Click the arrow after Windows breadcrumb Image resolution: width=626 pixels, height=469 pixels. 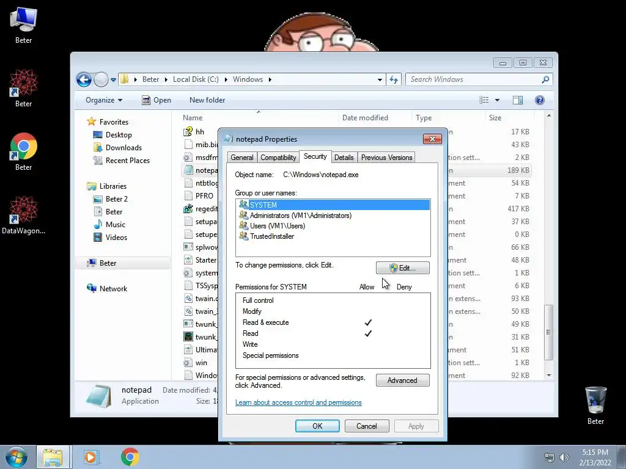coord(270,79)
